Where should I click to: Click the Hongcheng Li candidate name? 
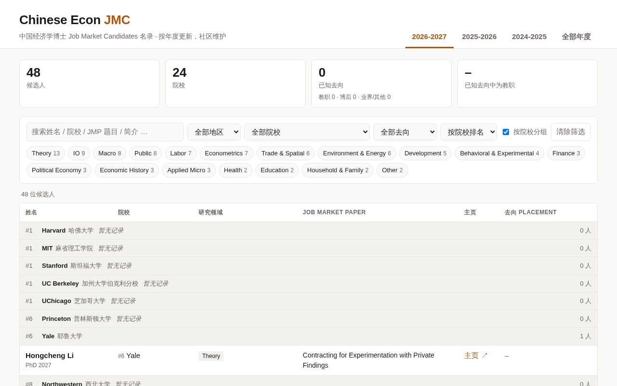point(50,356)
